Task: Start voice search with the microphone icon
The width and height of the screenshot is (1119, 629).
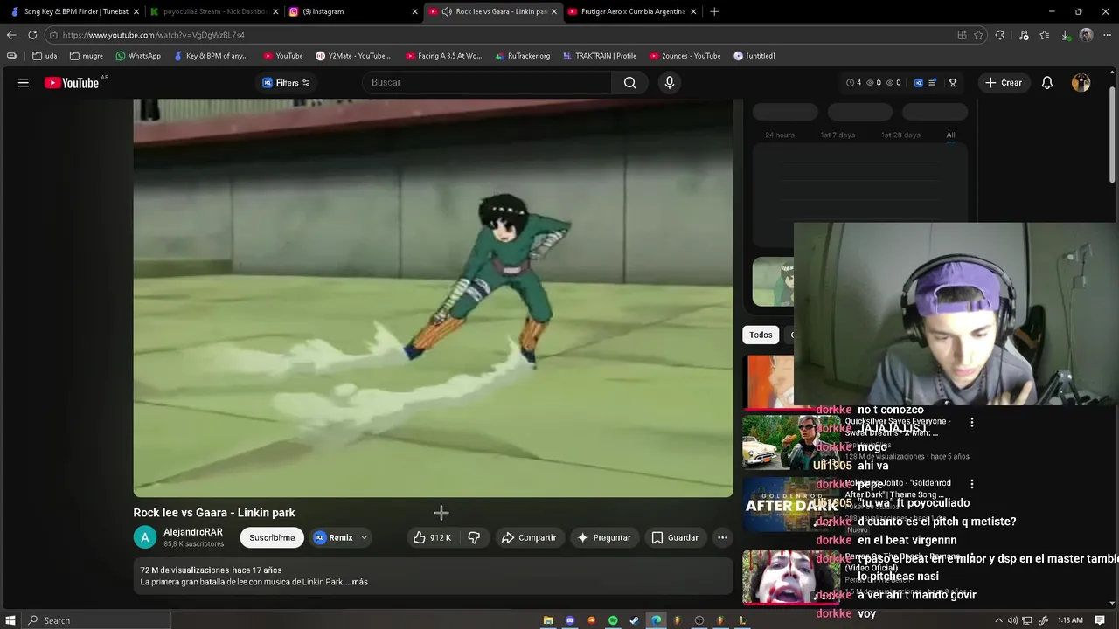Action: pos(670,83)
